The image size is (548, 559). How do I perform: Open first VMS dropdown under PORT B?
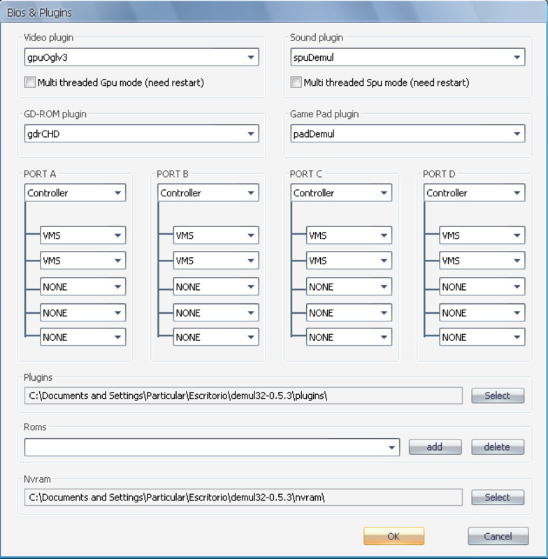click(216, 235)
